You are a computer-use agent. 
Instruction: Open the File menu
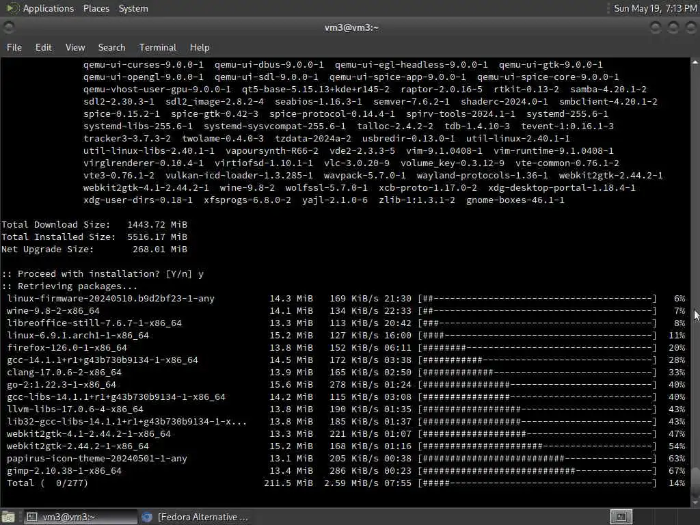click(x=14, y=47)
